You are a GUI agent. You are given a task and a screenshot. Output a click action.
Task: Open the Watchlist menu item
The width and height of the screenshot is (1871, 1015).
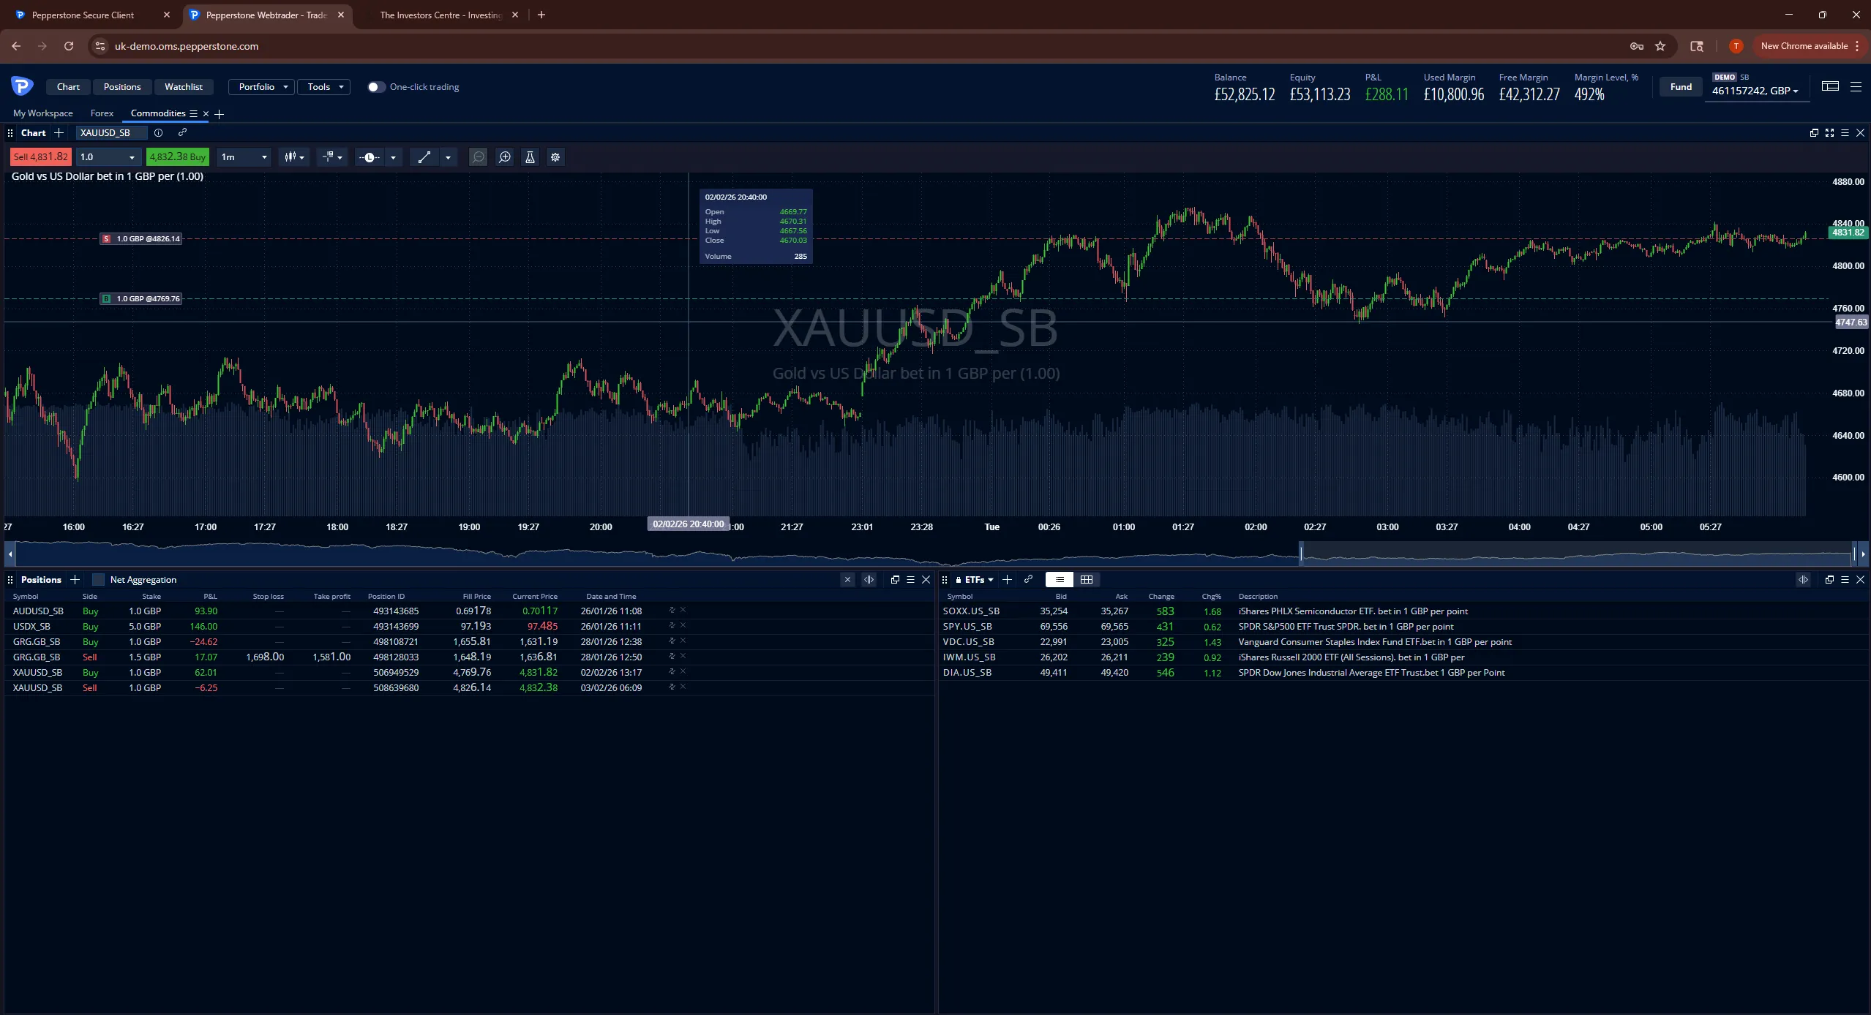[x=183, y=87]
